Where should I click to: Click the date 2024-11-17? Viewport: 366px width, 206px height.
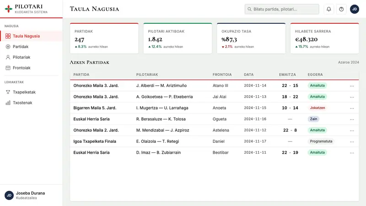[255, 141]
